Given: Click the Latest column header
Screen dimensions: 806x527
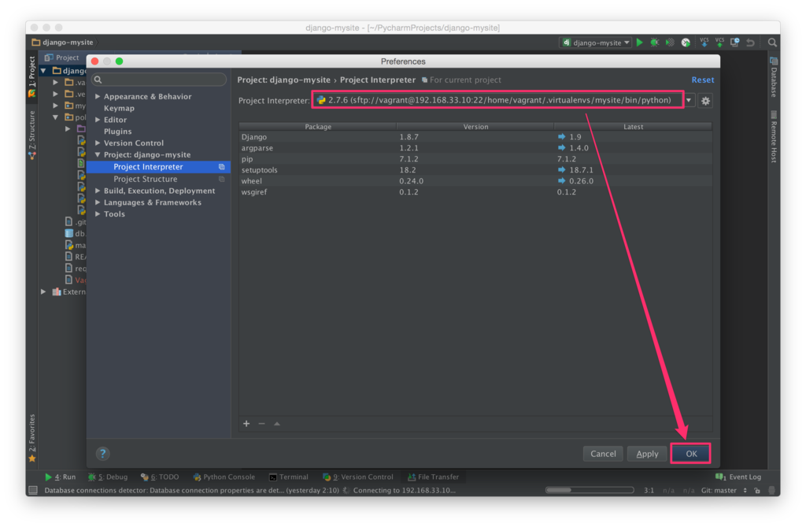Looking at the screenshot, I should click(x=633, y=127).
